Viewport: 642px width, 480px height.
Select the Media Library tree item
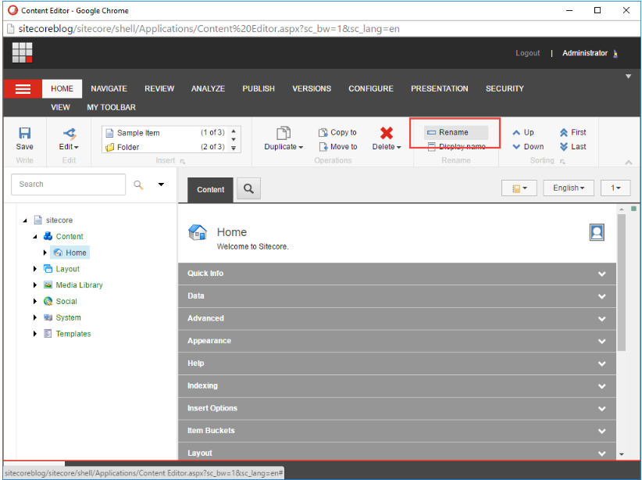click(73, 285)
